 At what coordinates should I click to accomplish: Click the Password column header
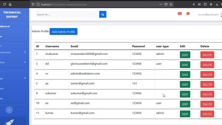point(138,46)
